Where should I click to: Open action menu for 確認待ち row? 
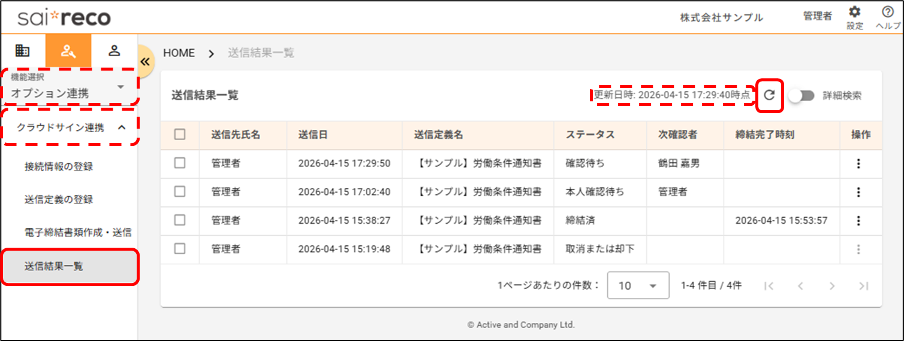pos(858,163)
